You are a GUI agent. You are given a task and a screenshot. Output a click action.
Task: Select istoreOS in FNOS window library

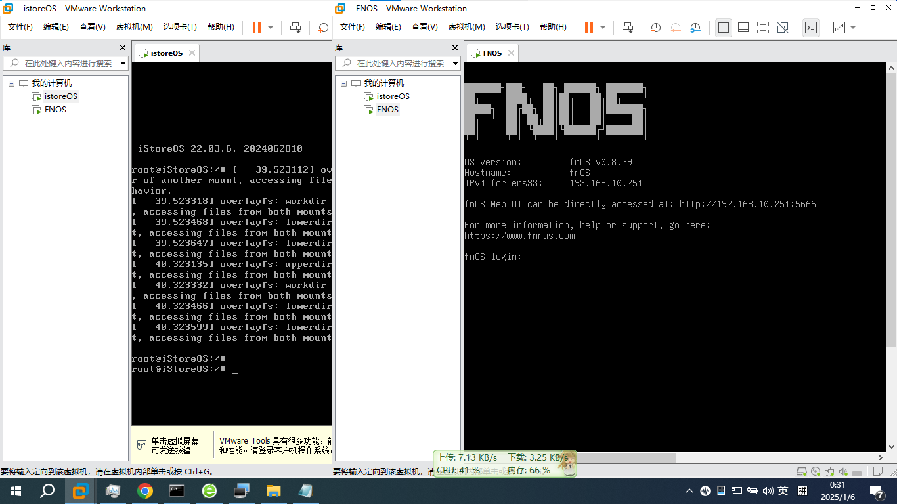[393, 96]
